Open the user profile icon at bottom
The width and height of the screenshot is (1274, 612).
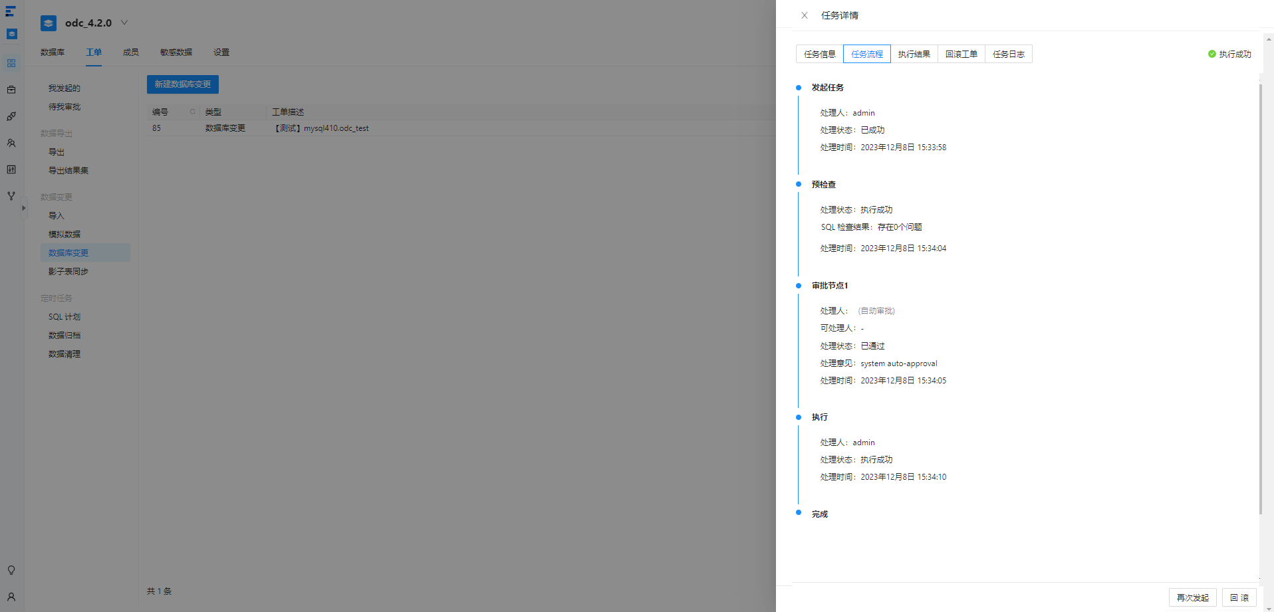[x=11, y=597]
